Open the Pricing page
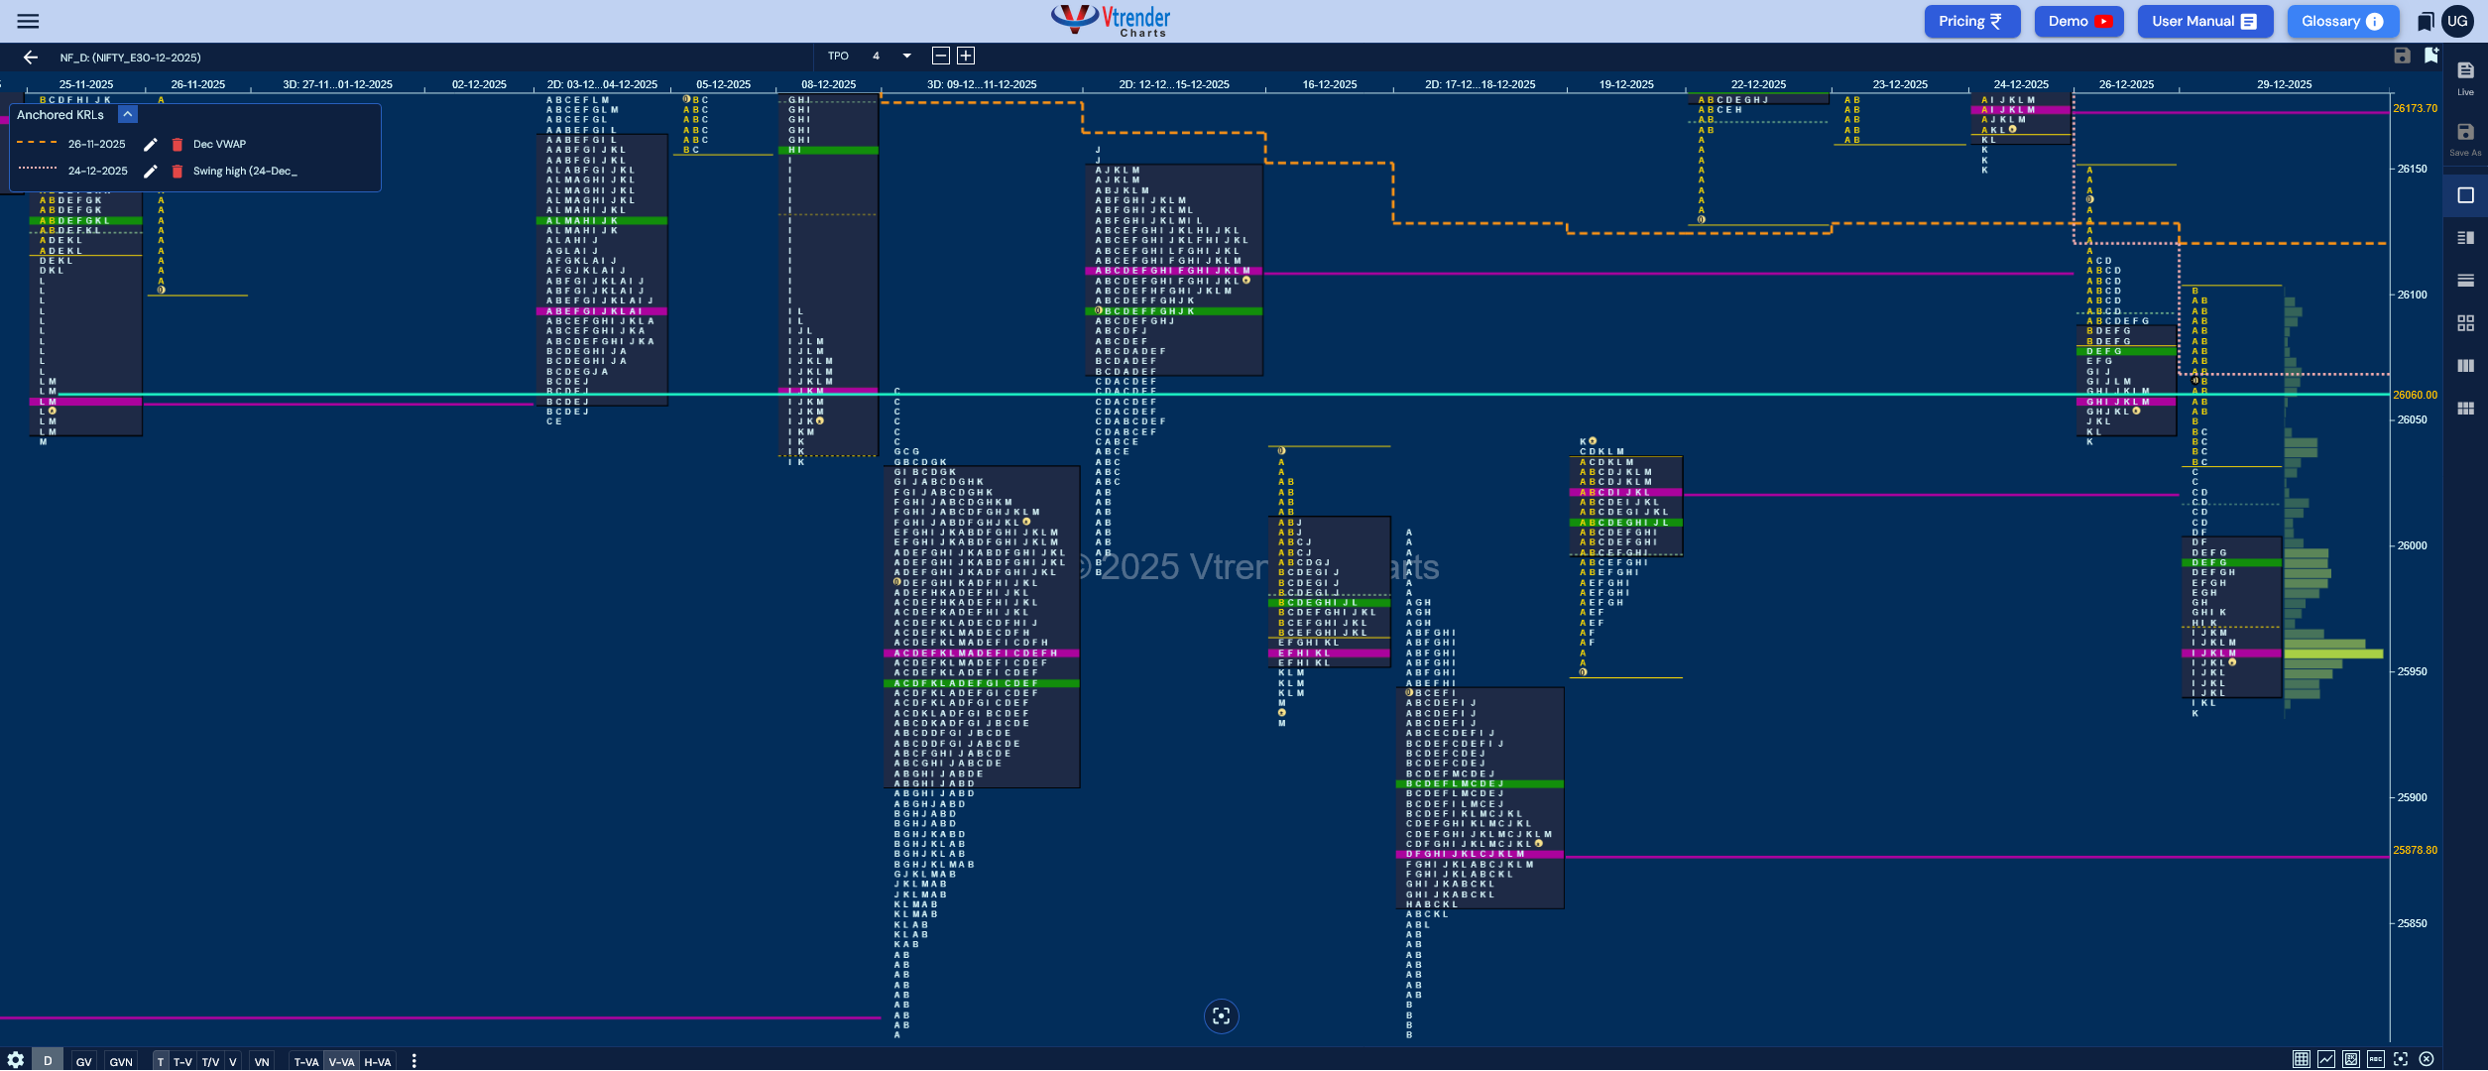The height and width of the screenshot is (1071, 2488). coord(1971,21)
